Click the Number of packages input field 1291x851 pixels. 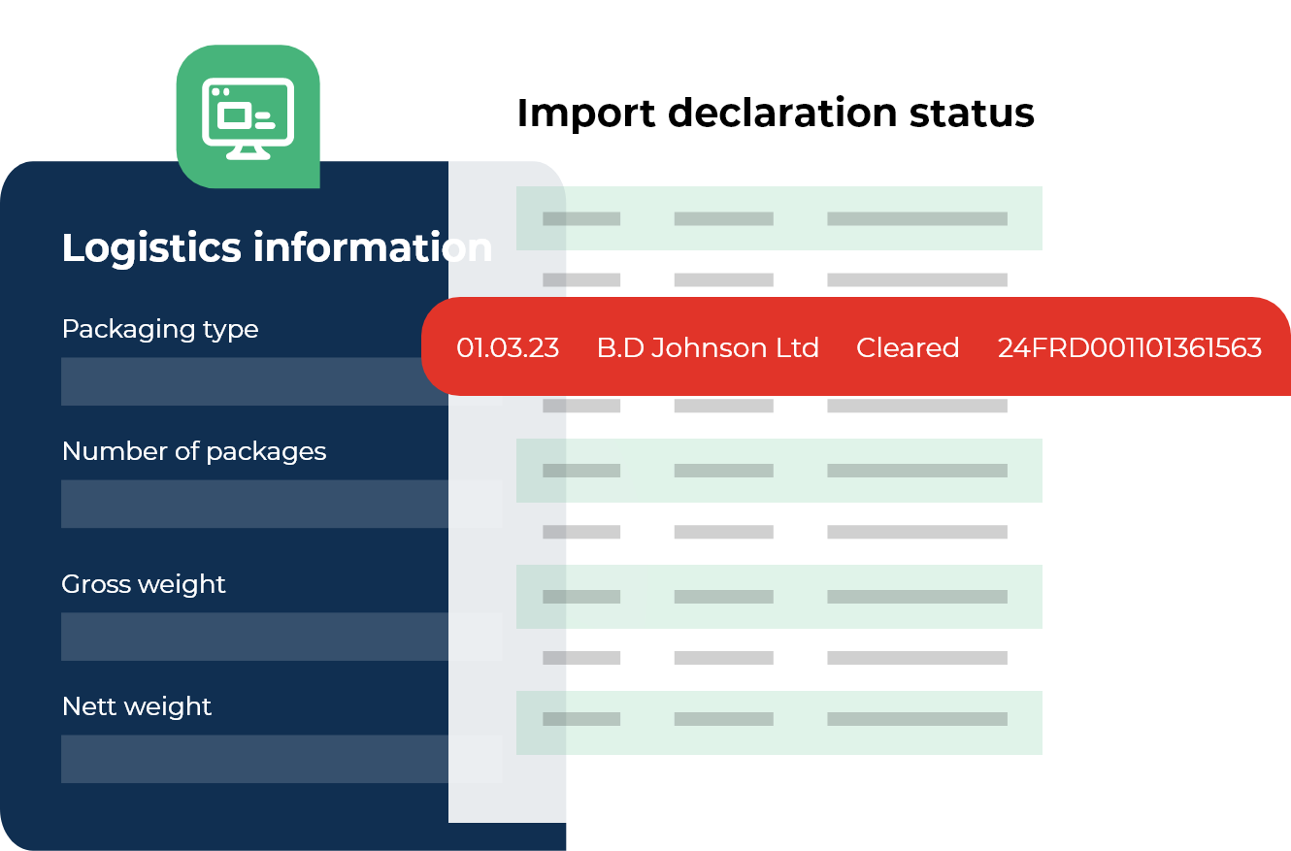[281, 504]
